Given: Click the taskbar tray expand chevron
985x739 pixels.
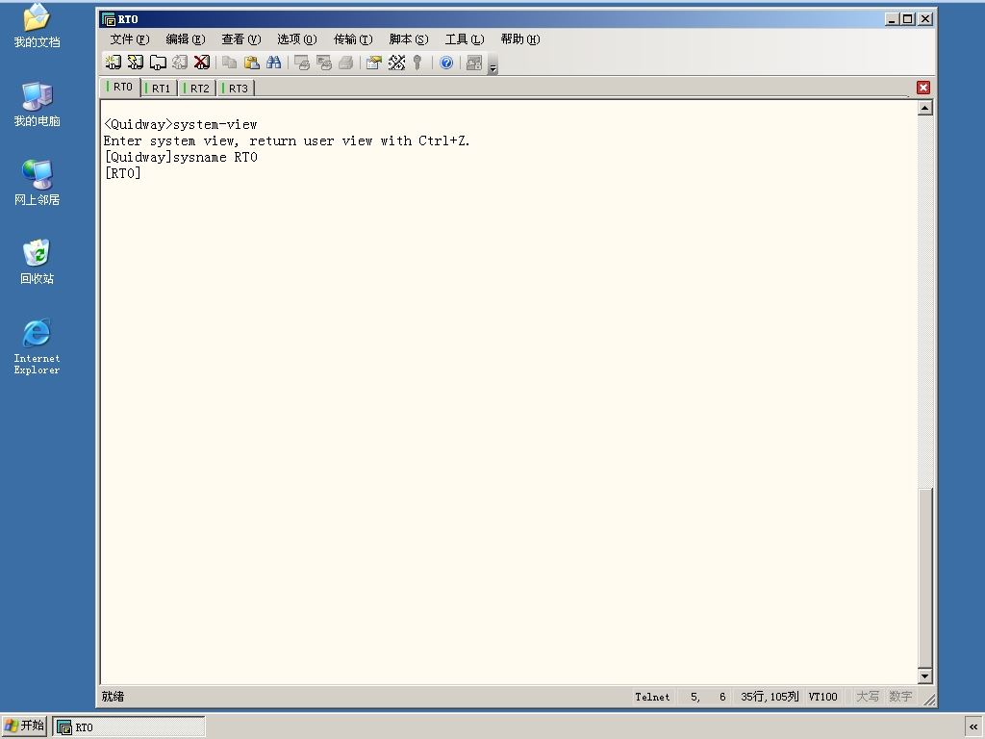Looking at the screenshot, I should pos(973,727).
